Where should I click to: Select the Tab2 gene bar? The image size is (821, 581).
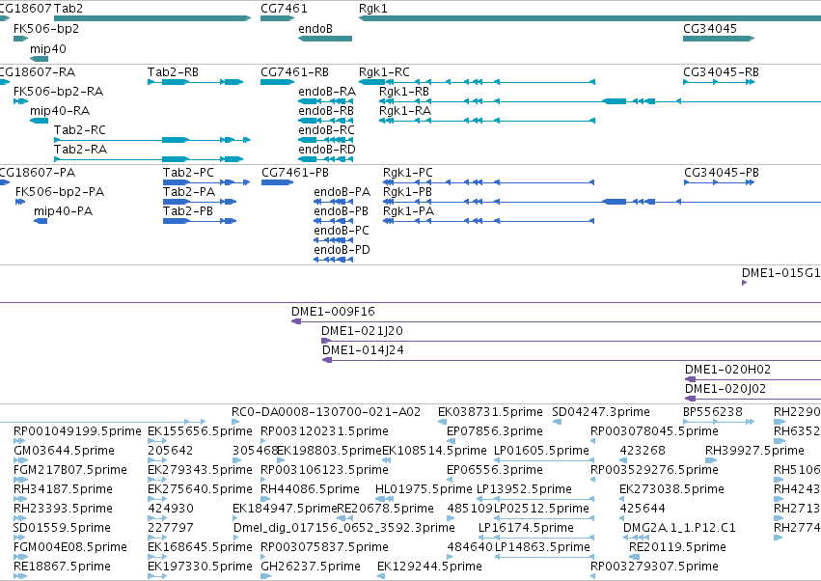pos(152,18)
